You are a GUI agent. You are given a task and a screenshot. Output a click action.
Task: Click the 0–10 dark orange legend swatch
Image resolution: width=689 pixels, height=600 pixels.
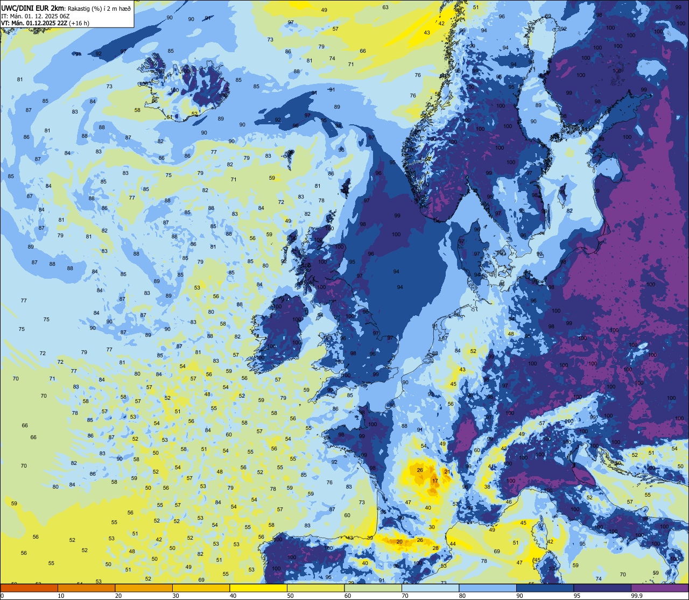(x=29, y=588)
